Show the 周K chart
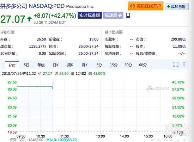The image size is (194, 142). click(70, 65)
